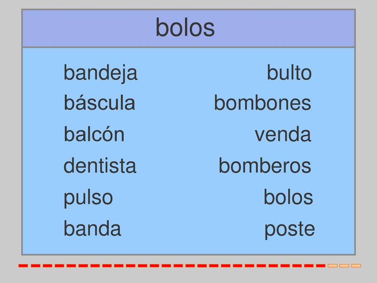Image resolution: width=377 pixels, height=283 pixels.
Task: Click the word pulso
Action: click(88, 198)
